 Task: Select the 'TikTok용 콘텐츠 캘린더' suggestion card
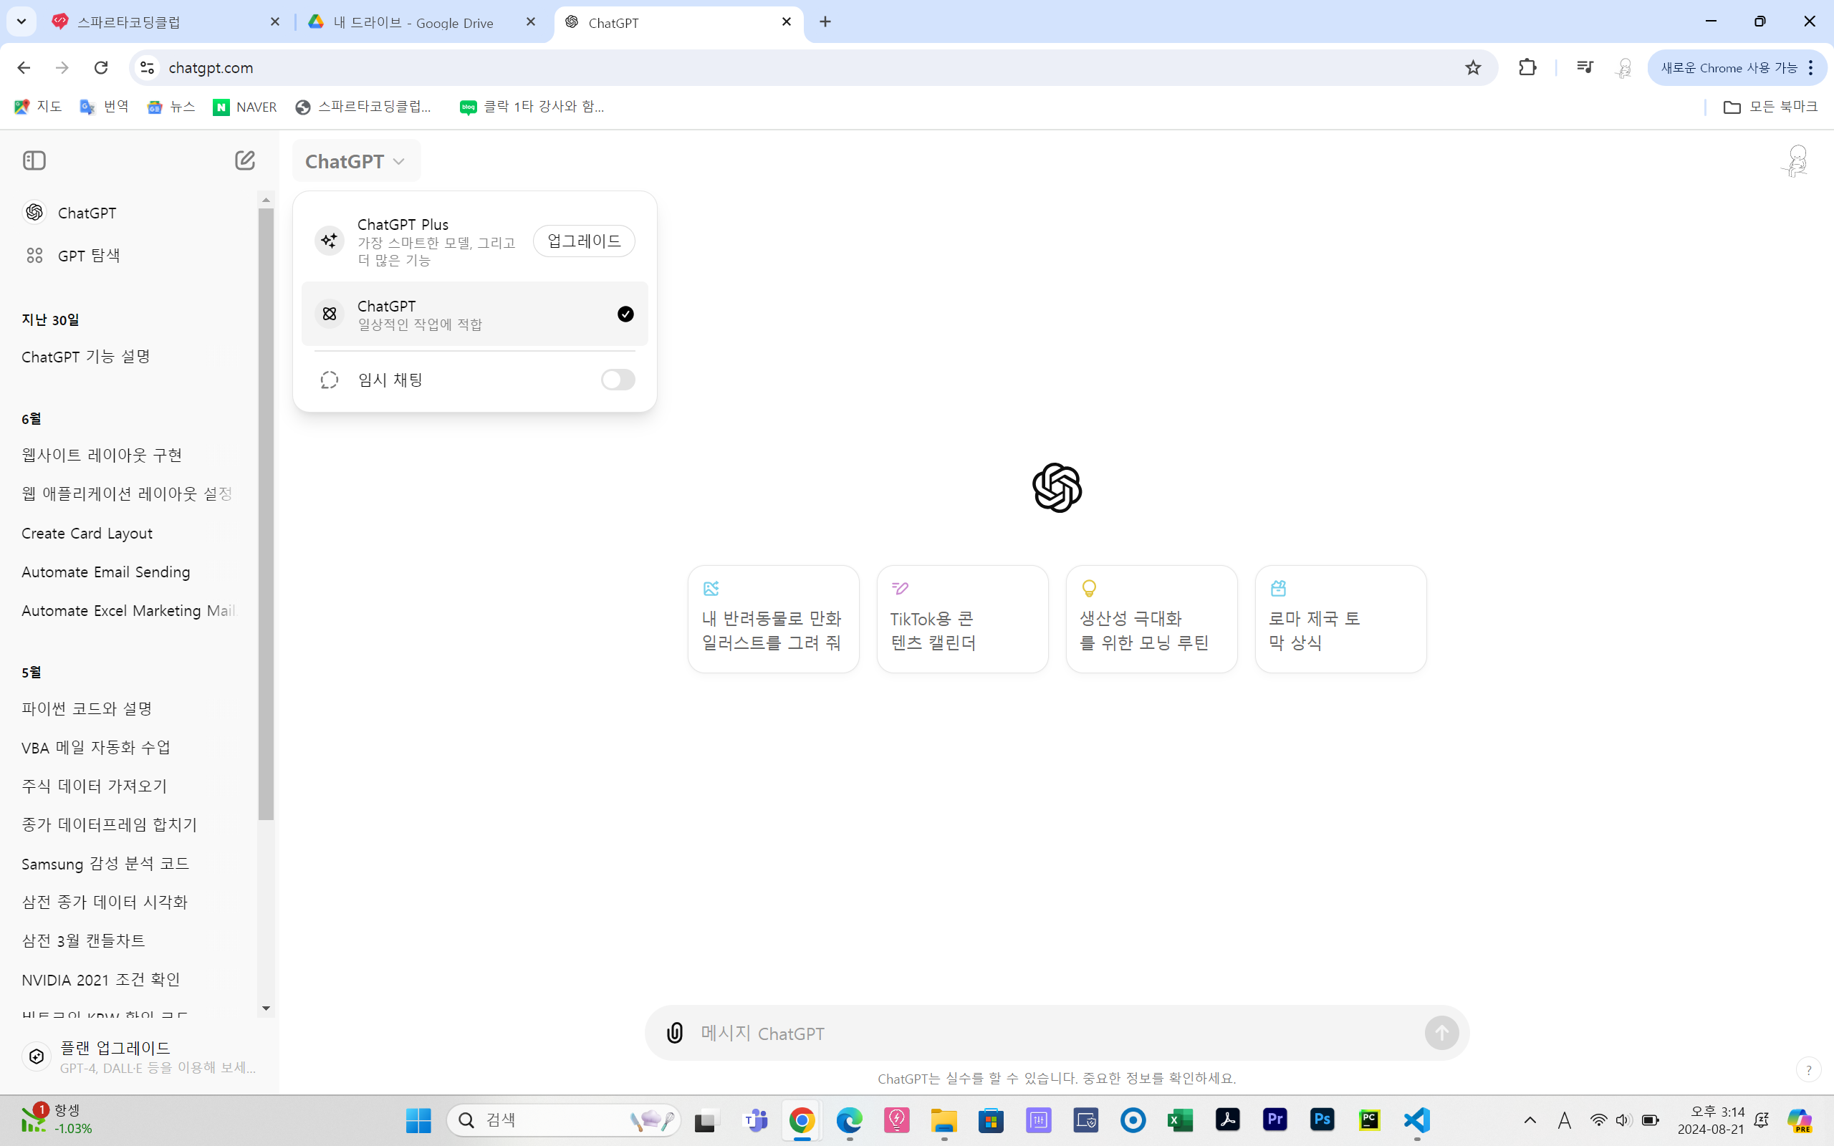[962, 618]
